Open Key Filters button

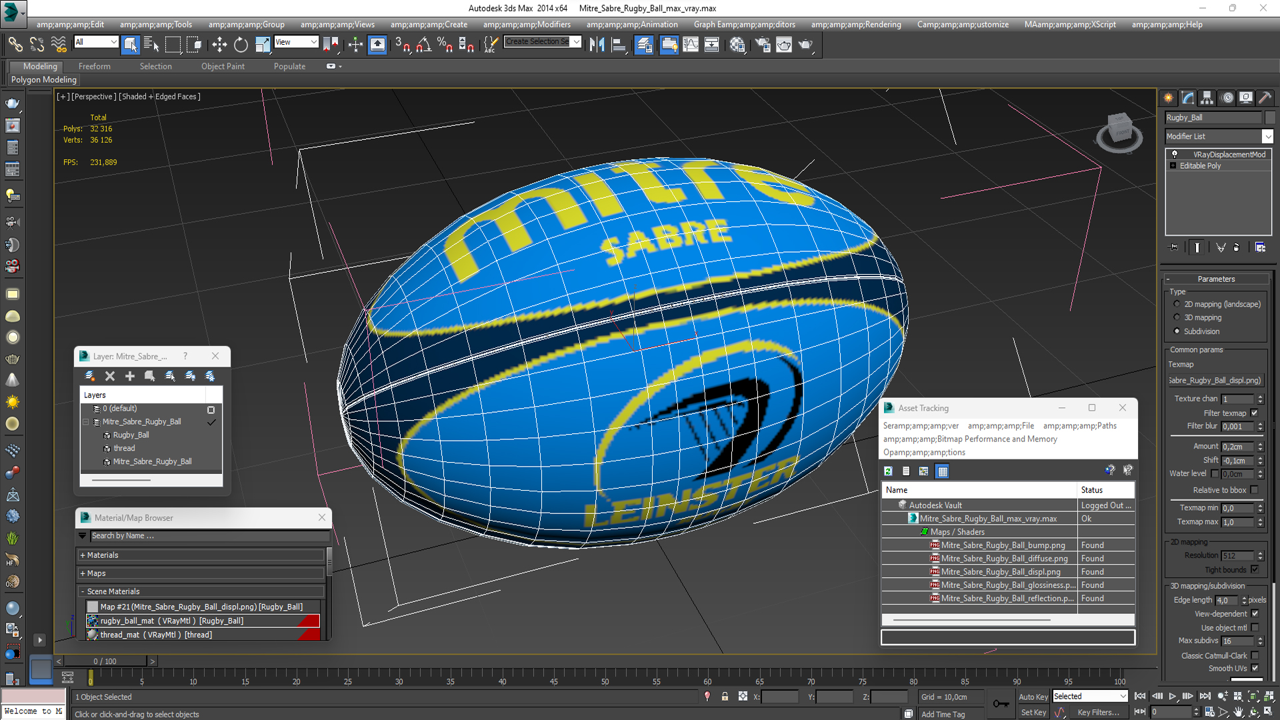(1099, 712)
